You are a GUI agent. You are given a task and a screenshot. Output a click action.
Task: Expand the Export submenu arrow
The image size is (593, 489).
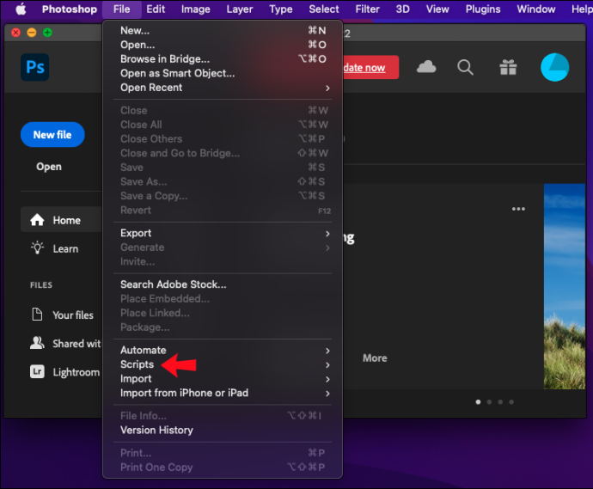click(x=327, y=234)
